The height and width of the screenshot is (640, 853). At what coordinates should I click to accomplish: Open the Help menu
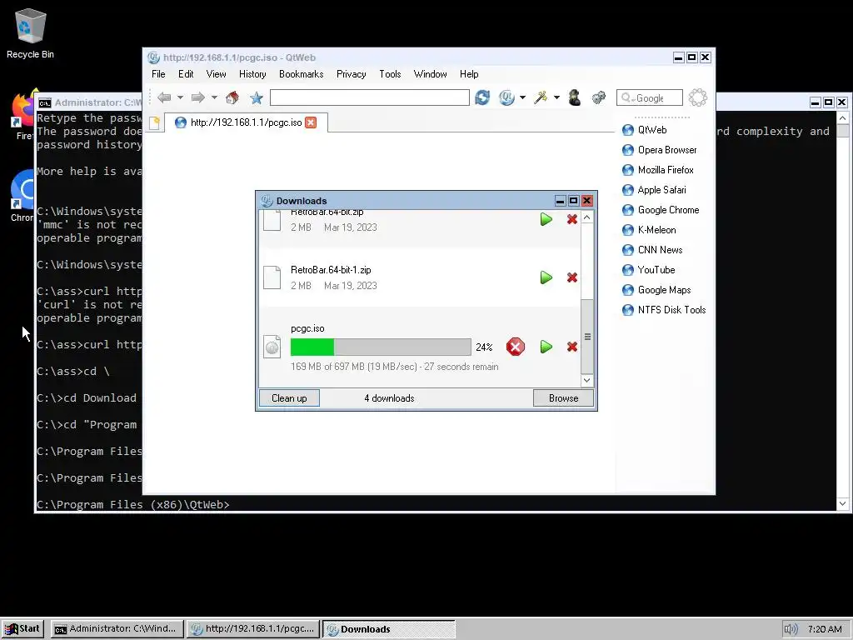pyautogui.click(x=469, y=74)
